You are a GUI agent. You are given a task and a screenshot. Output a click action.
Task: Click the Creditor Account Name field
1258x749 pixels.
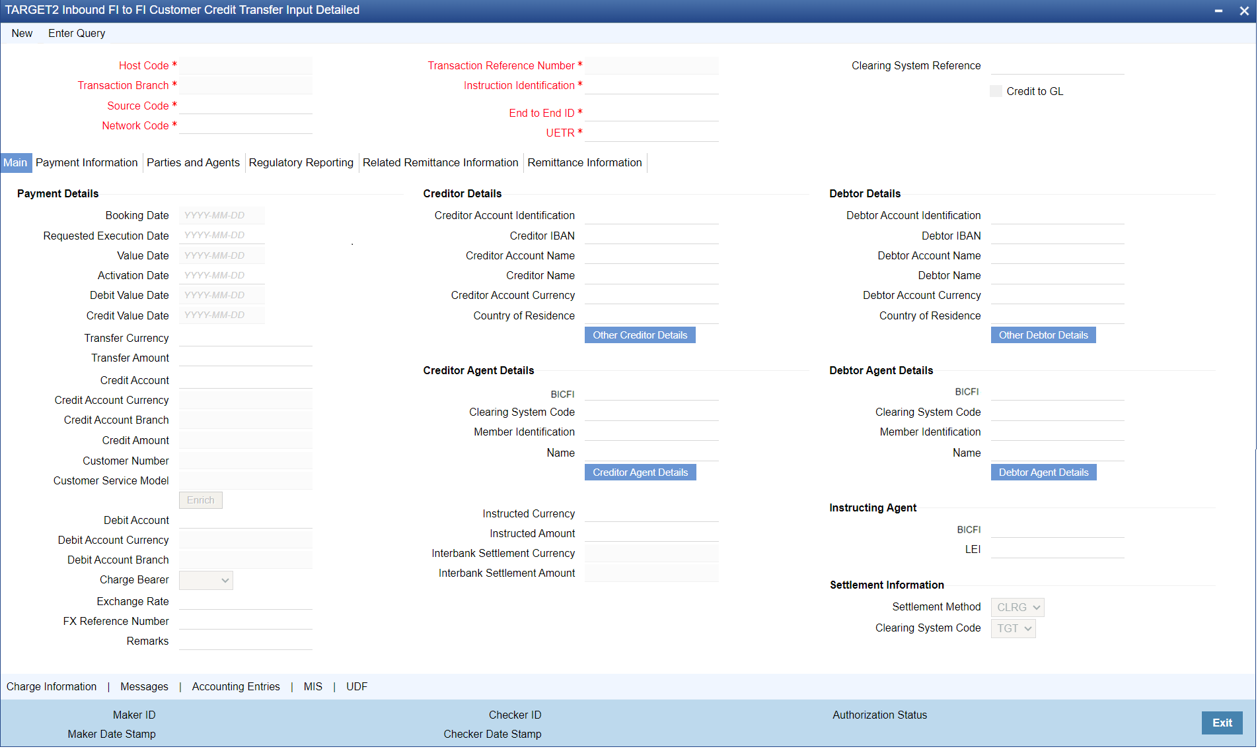(651, 255)
